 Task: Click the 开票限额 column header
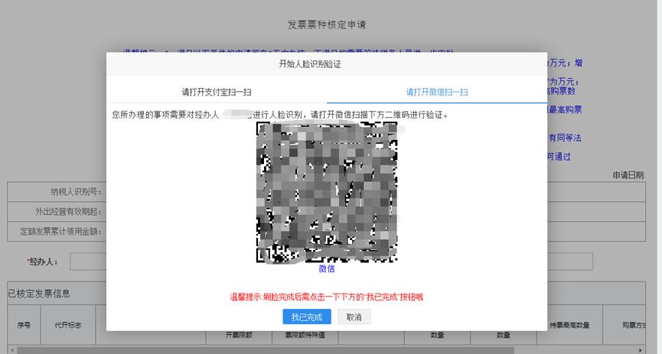[x=239, y=335]
